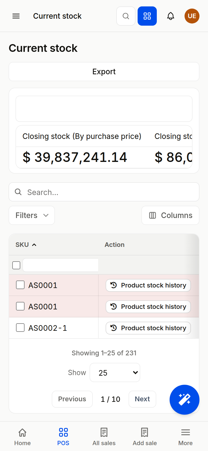Go to Home in bottom navigation
Image resolution: width=208 pixels, height=451 pixels.
click(x=22, y=437)
